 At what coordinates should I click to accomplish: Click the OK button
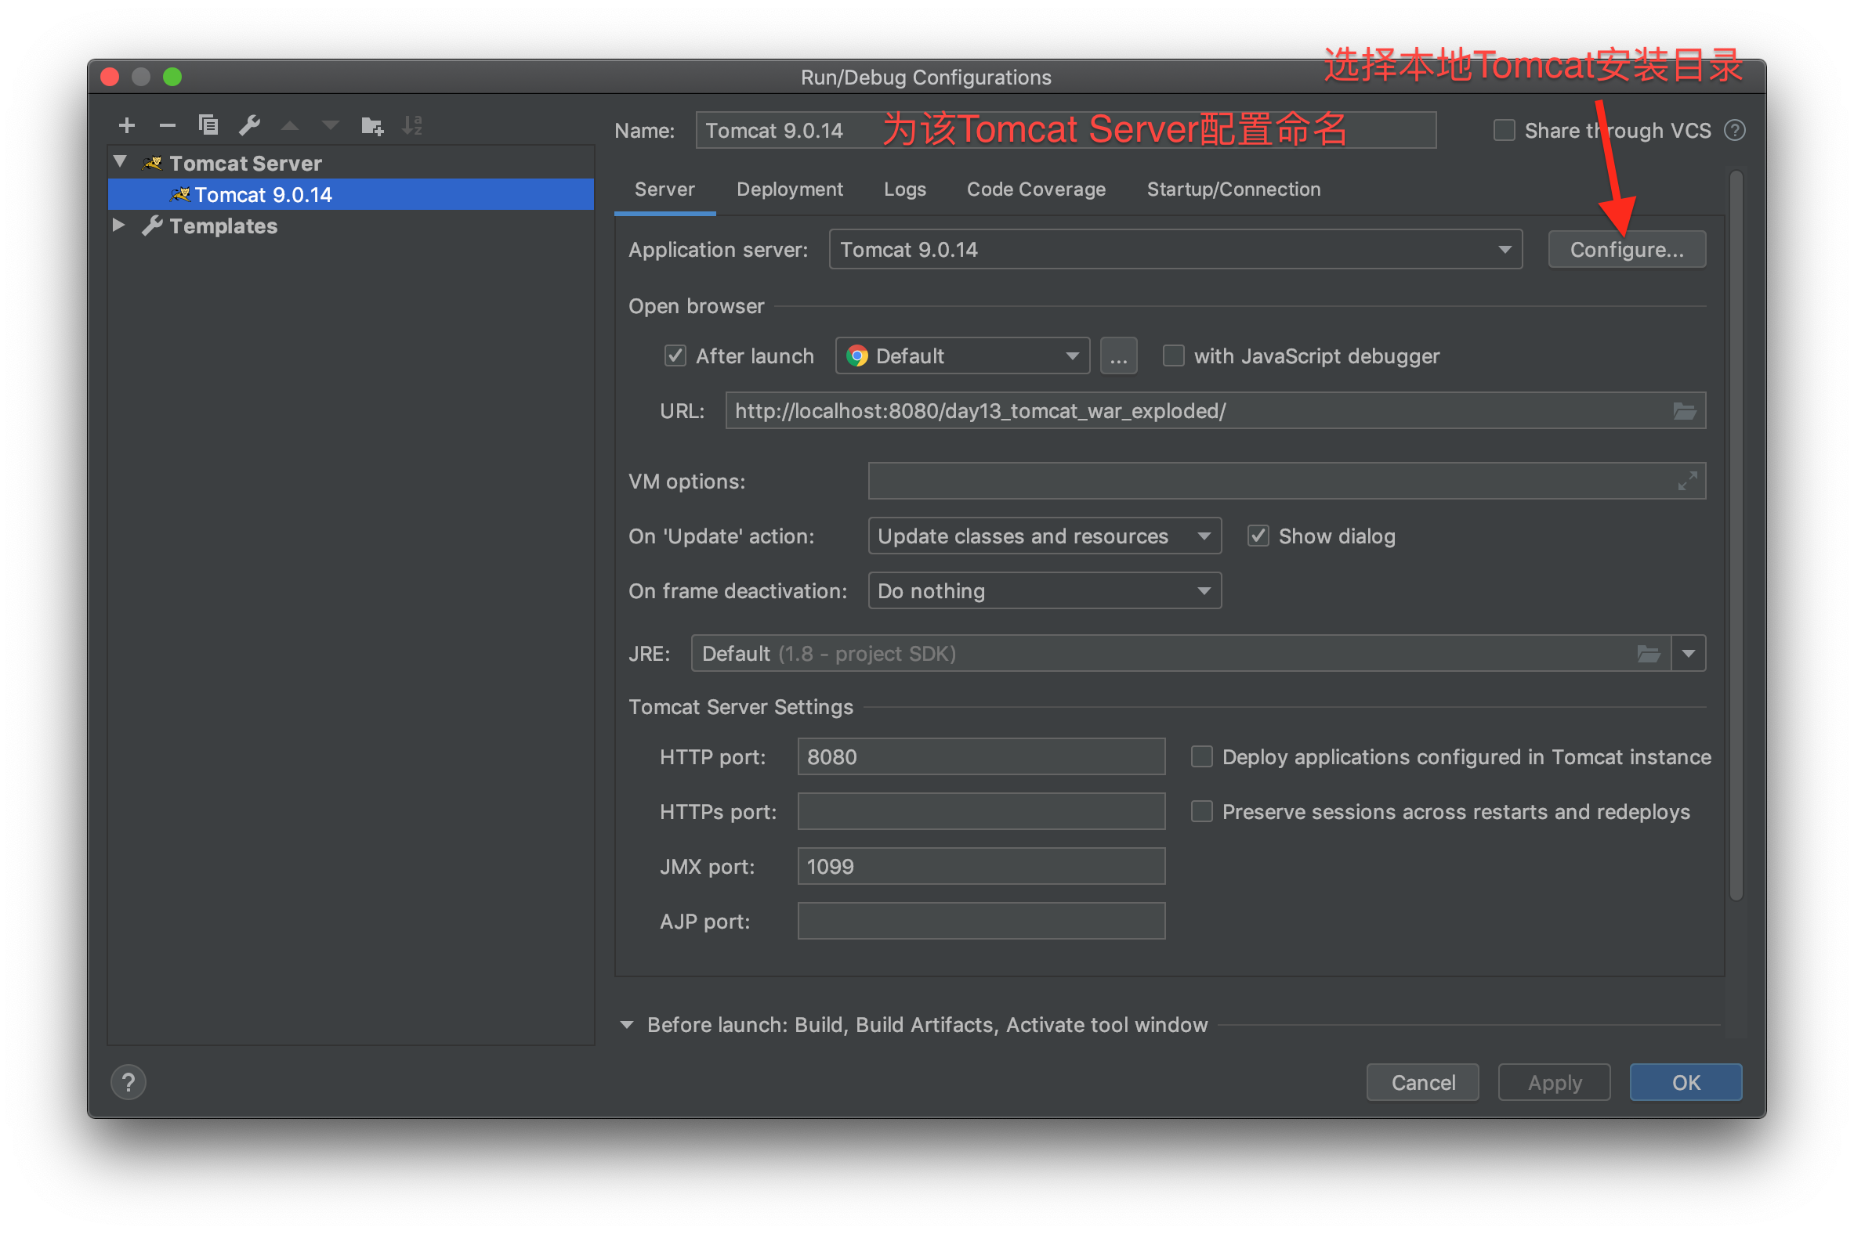pos(1685,1082)
